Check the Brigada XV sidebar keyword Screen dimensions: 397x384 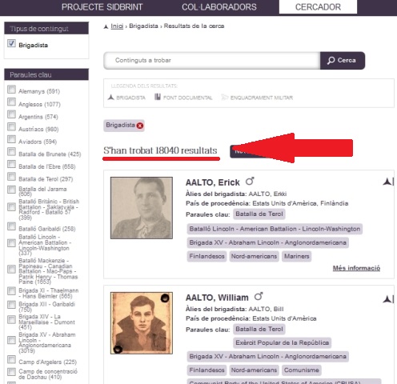coord(11,340)
